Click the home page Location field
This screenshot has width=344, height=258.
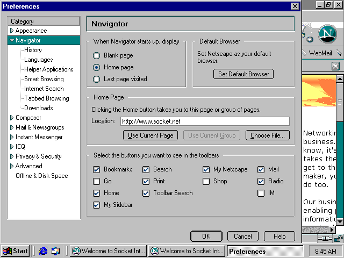click(205, 121)
